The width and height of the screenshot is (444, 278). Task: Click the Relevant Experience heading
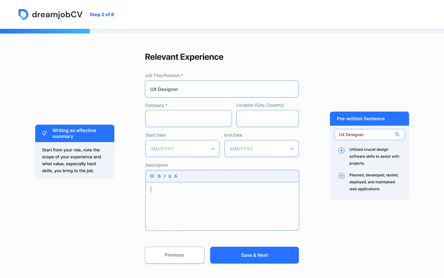[184, 57]
